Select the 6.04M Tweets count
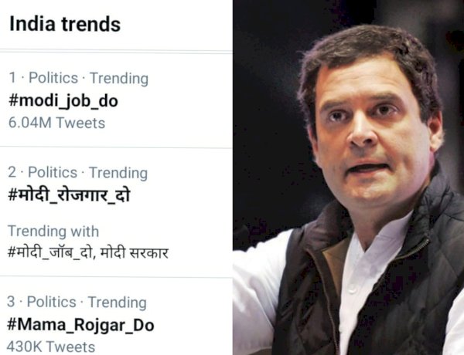Image resolution: width=464 pixels, height=355 pixels. (x=56, y=123)
